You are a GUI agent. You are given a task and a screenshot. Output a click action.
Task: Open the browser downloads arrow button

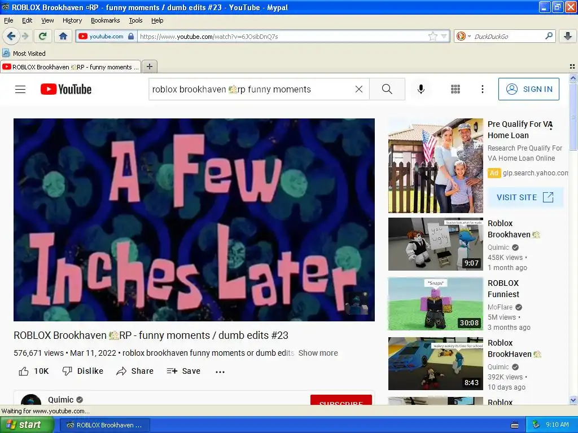(x=568, y=36)
